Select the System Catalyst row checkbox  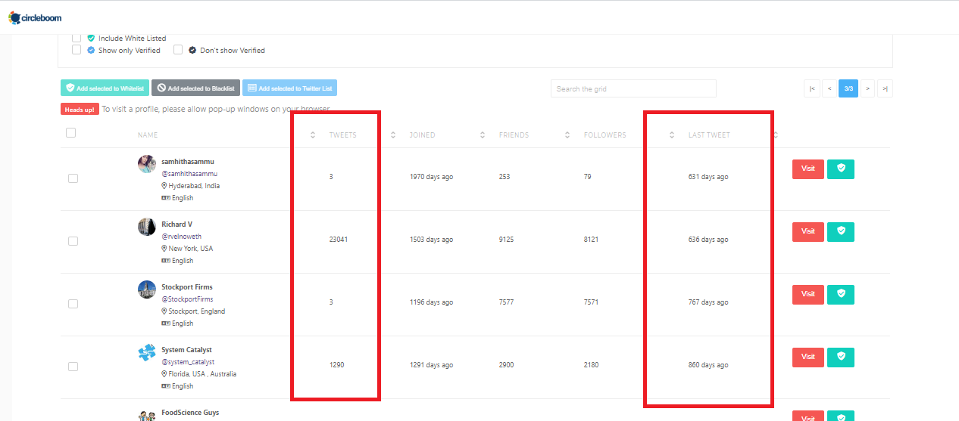click(x=73, y=367)
